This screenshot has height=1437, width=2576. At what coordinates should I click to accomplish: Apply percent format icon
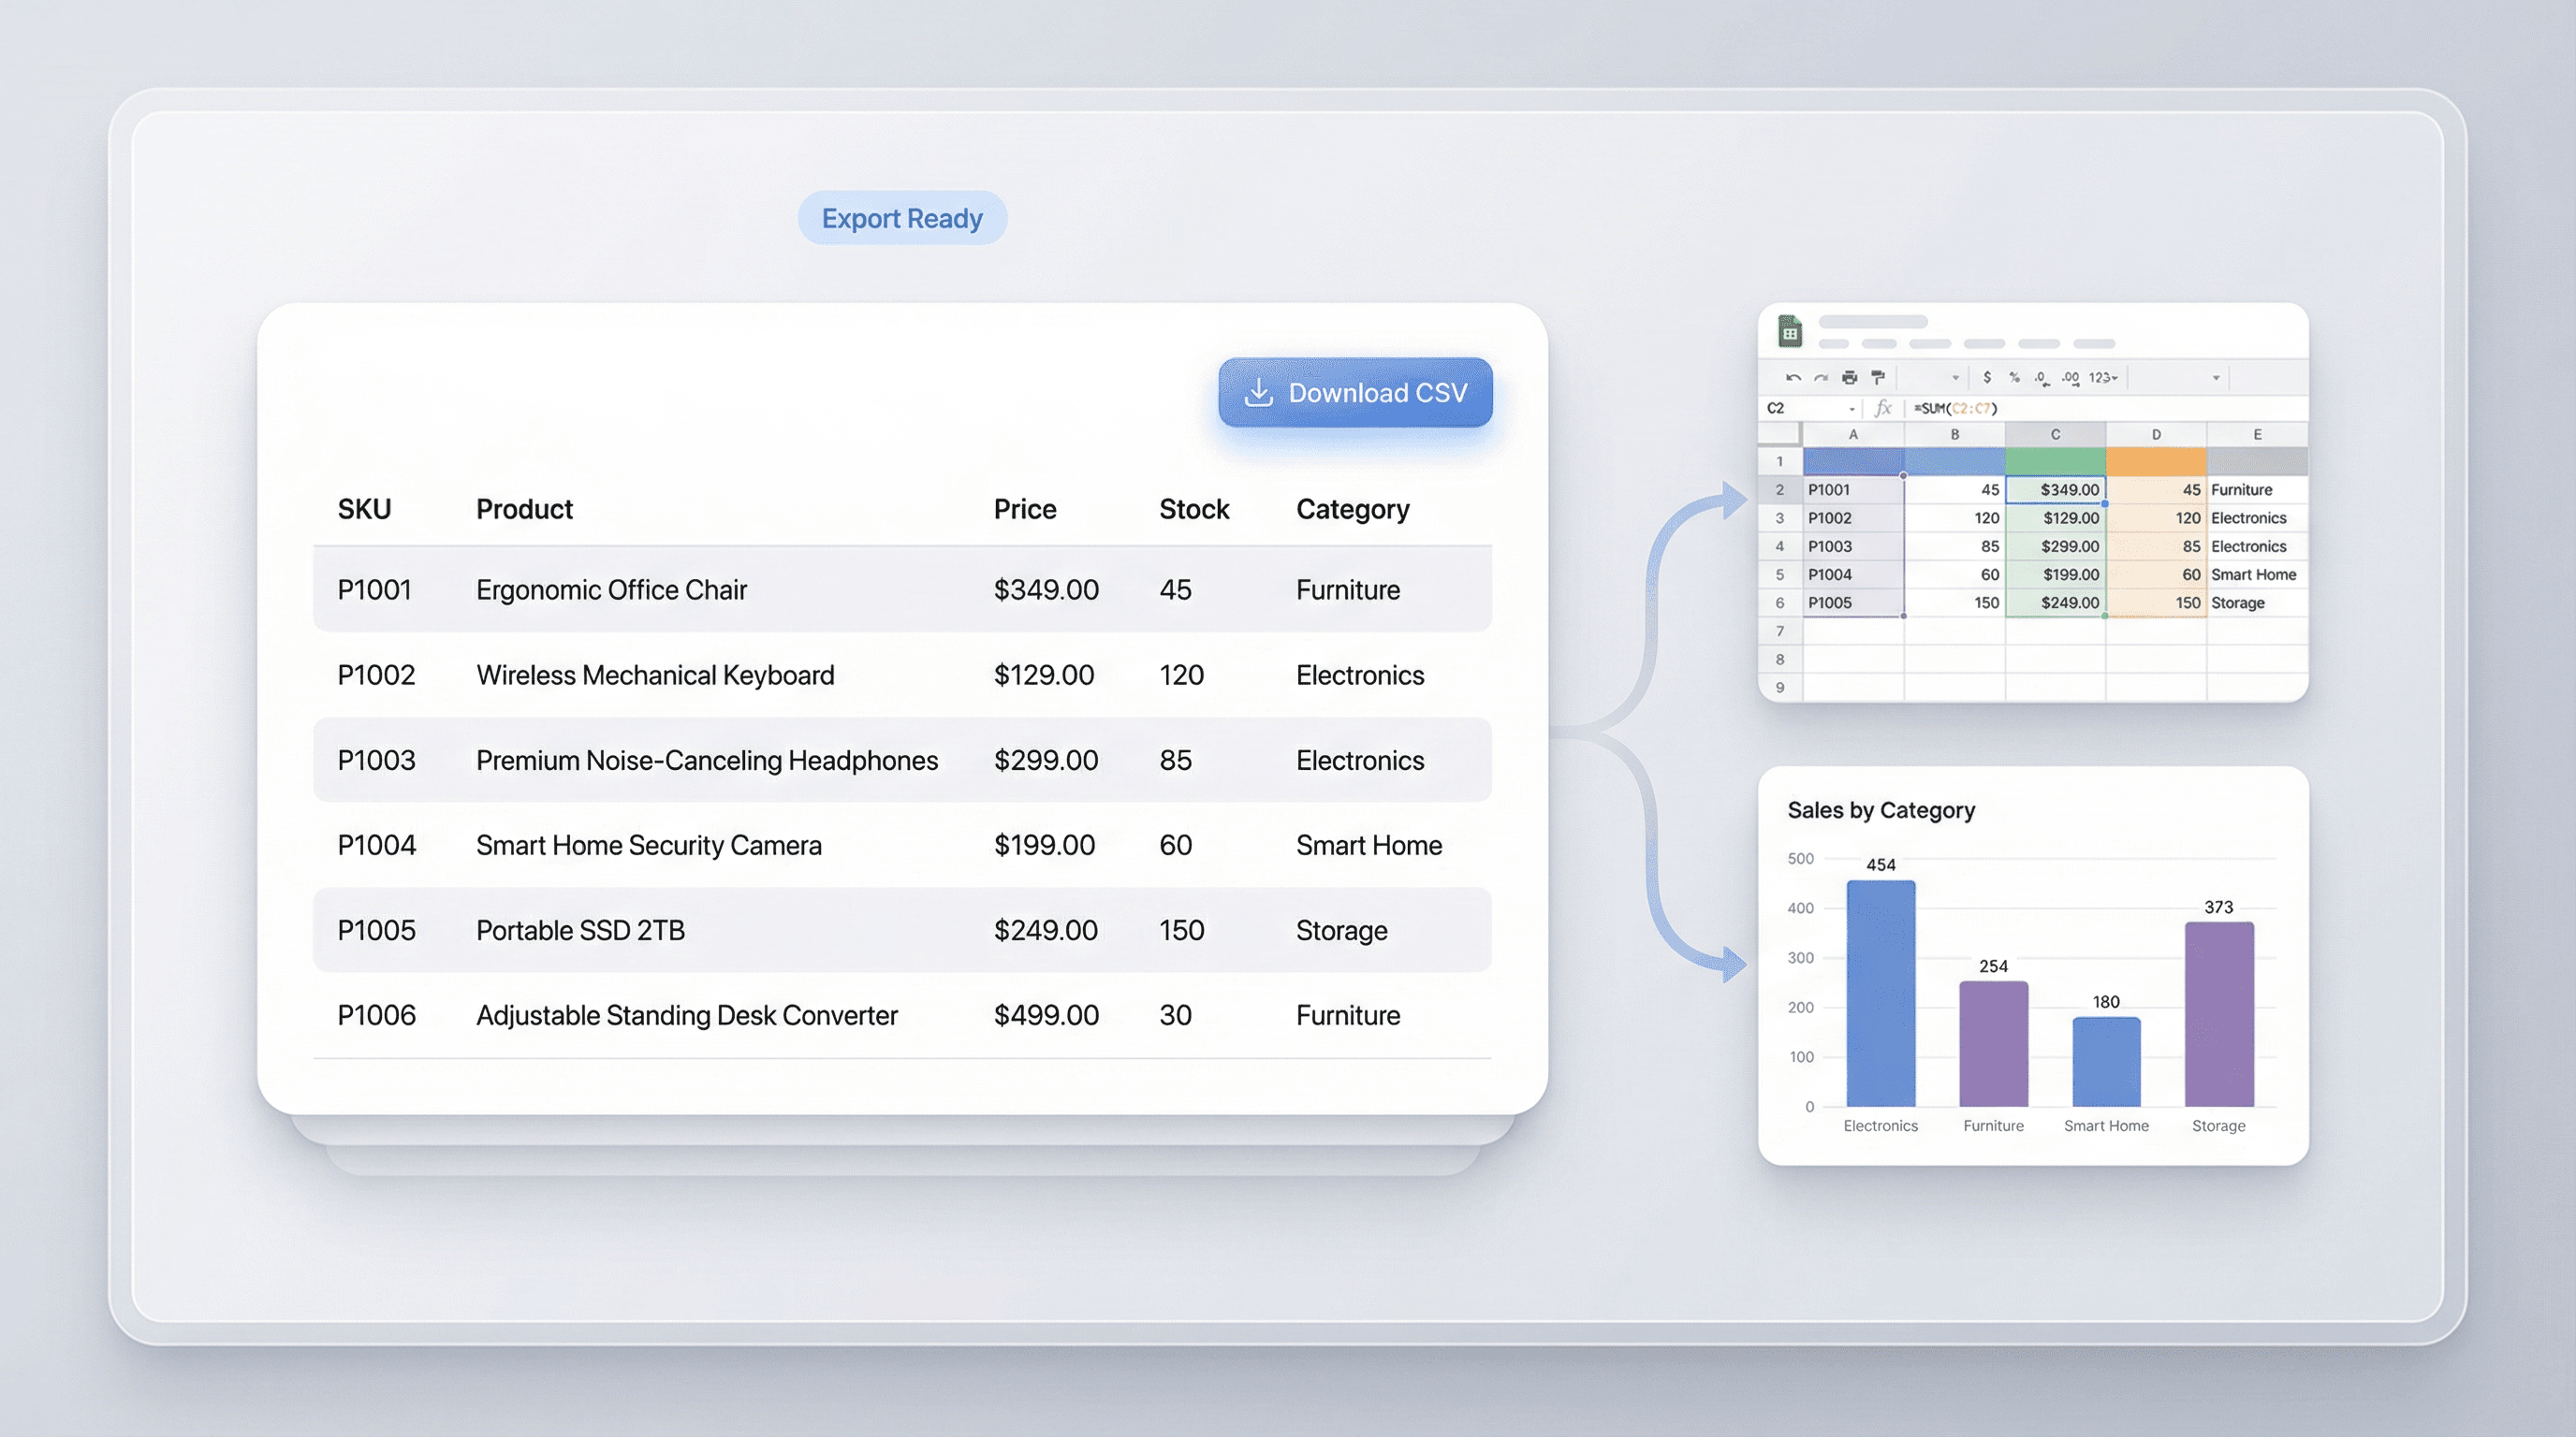(2014, 378)
